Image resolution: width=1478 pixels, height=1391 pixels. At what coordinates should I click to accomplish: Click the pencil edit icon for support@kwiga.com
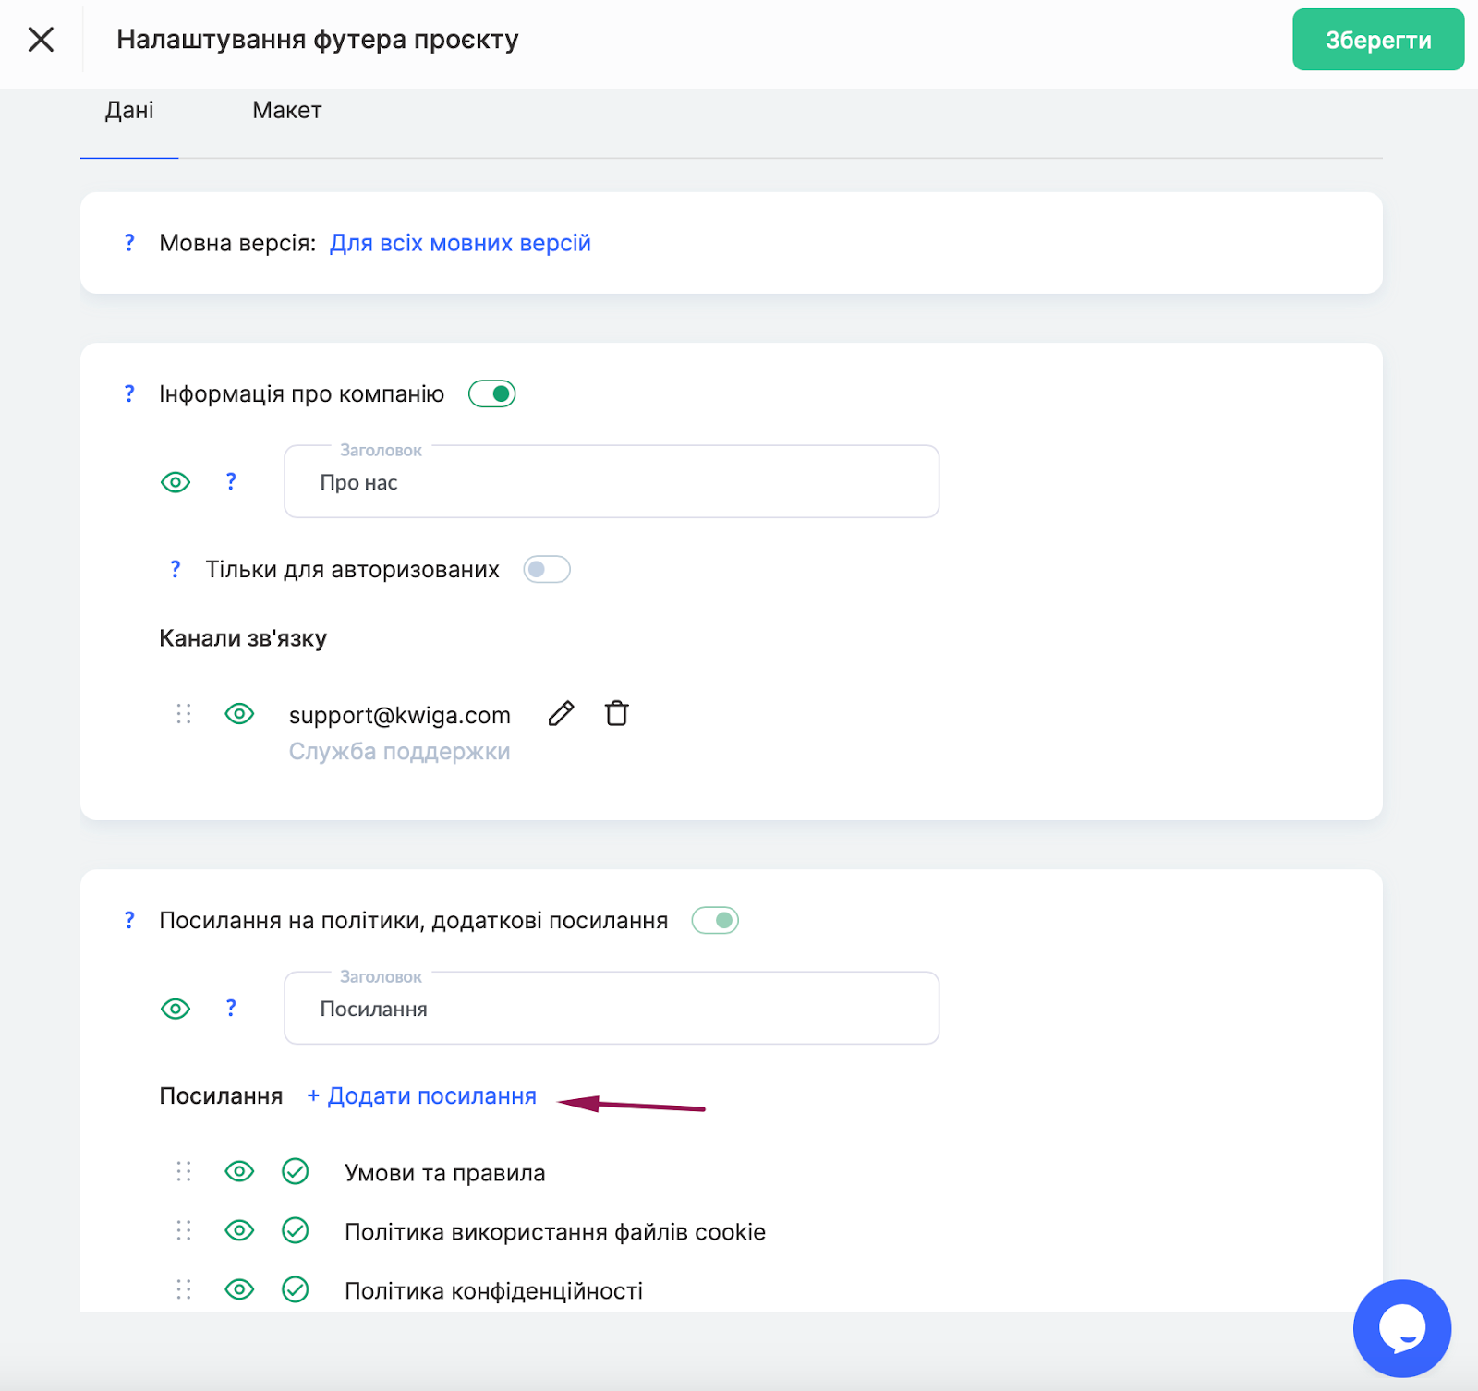(x=561, y=714)
